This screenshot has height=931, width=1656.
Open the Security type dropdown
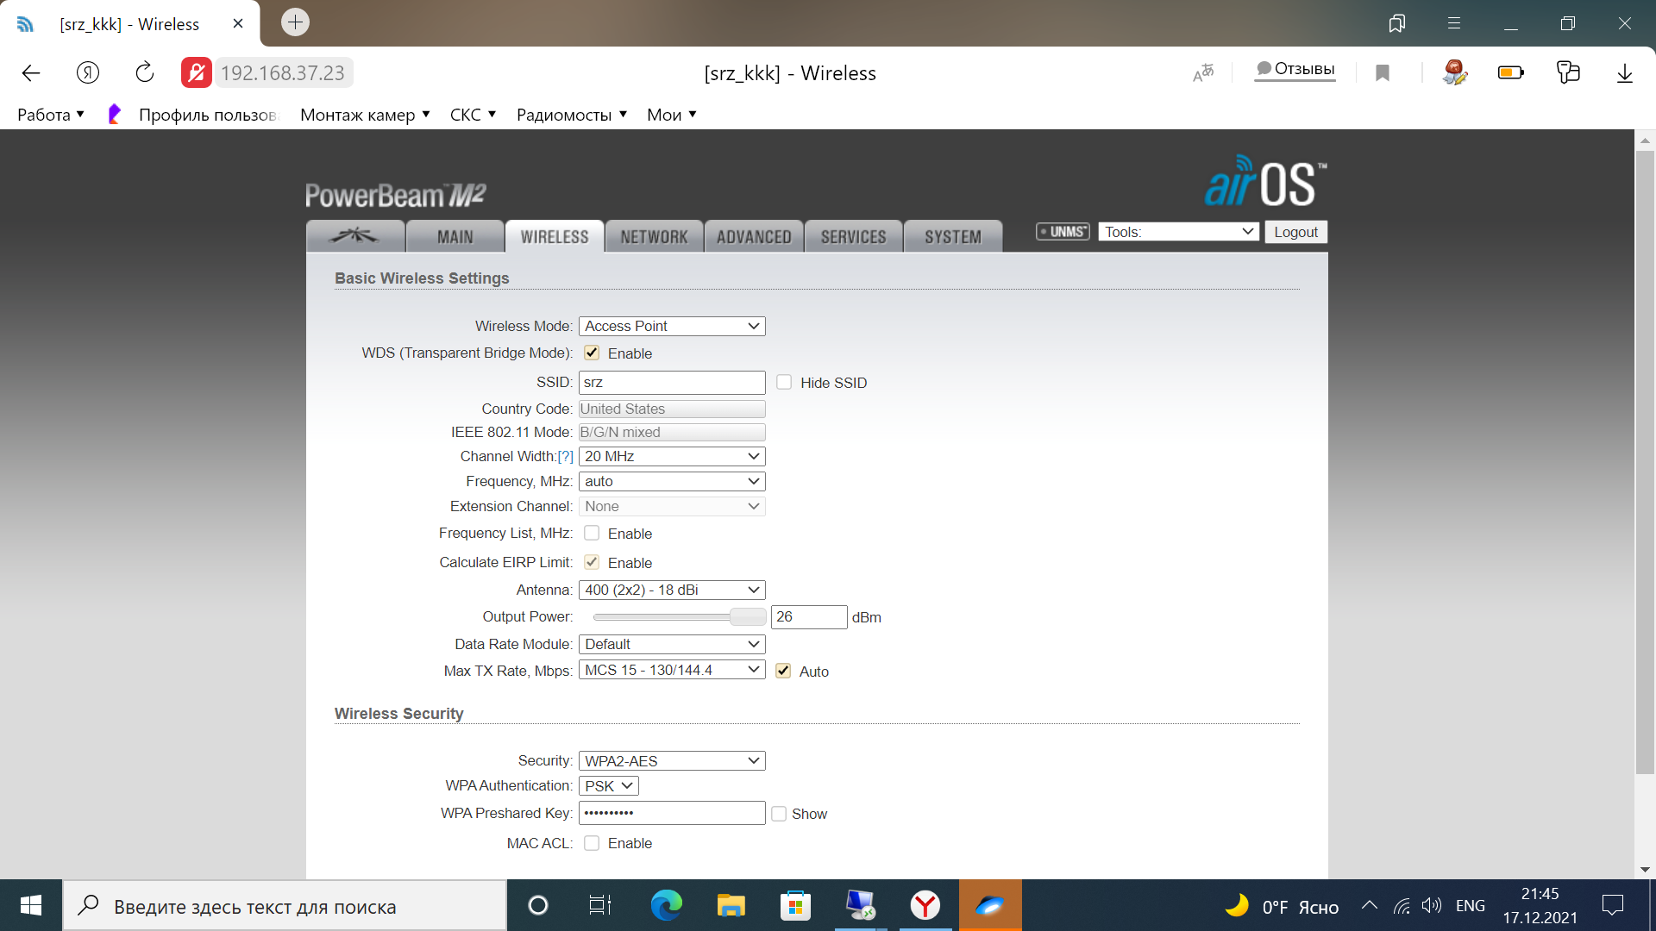[672, 760]
